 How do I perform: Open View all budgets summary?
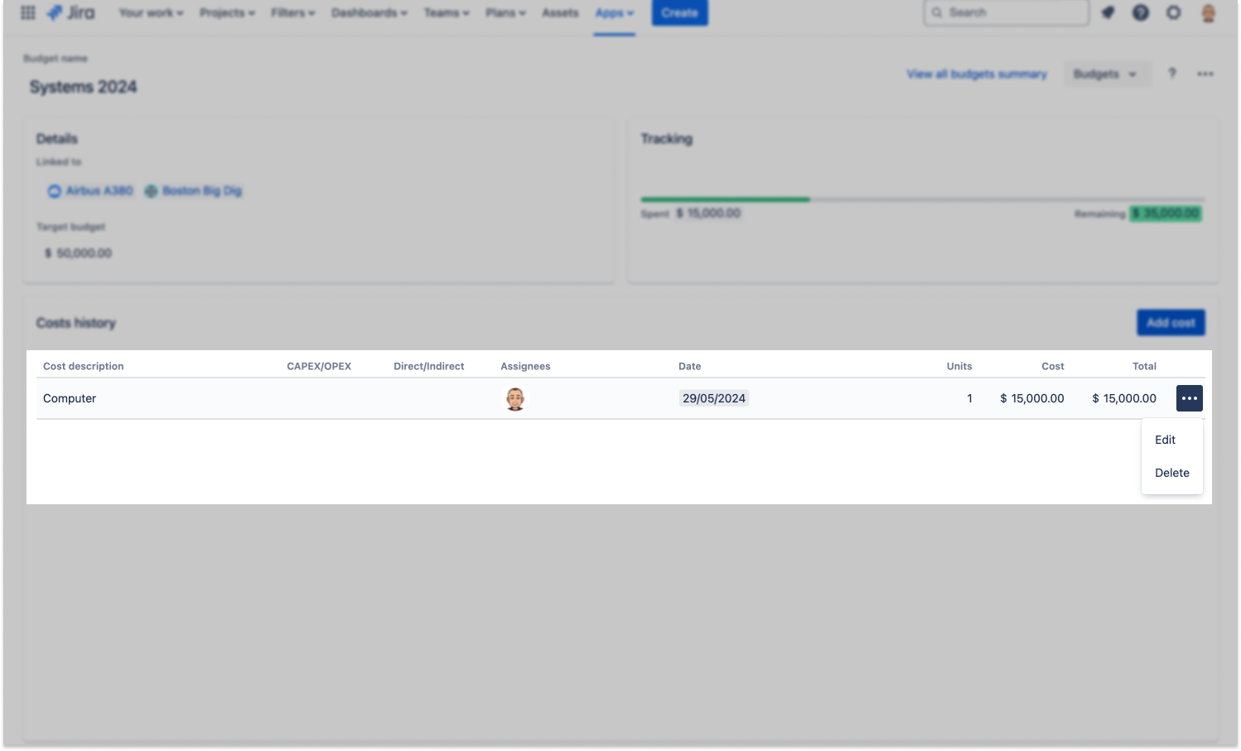[x=977, y=73]
